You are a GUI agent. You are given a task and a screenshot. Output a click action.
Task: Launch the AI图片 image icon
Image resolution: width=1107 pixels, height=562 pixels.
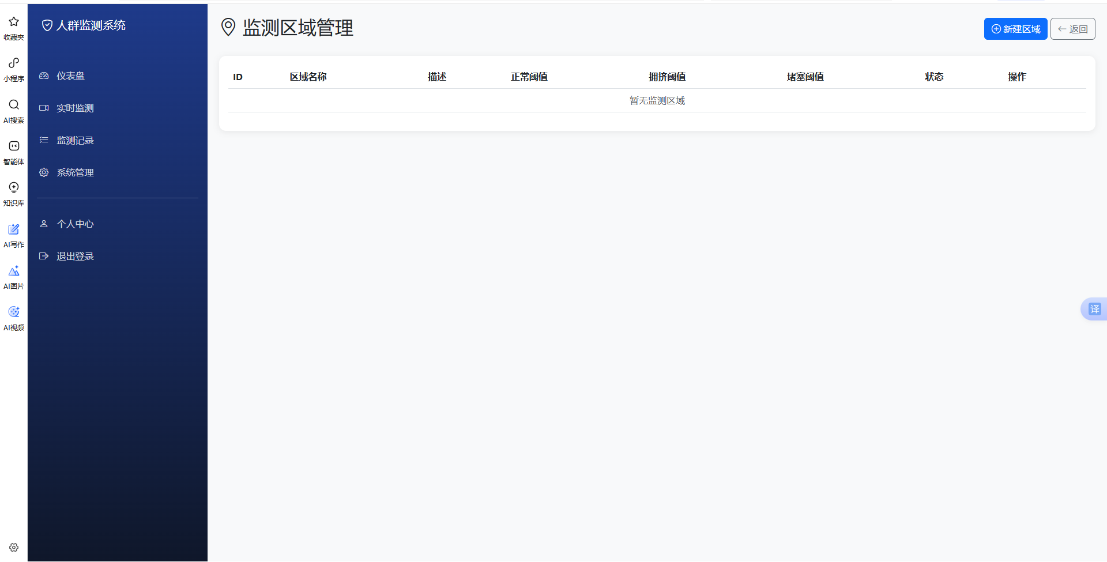14,270
